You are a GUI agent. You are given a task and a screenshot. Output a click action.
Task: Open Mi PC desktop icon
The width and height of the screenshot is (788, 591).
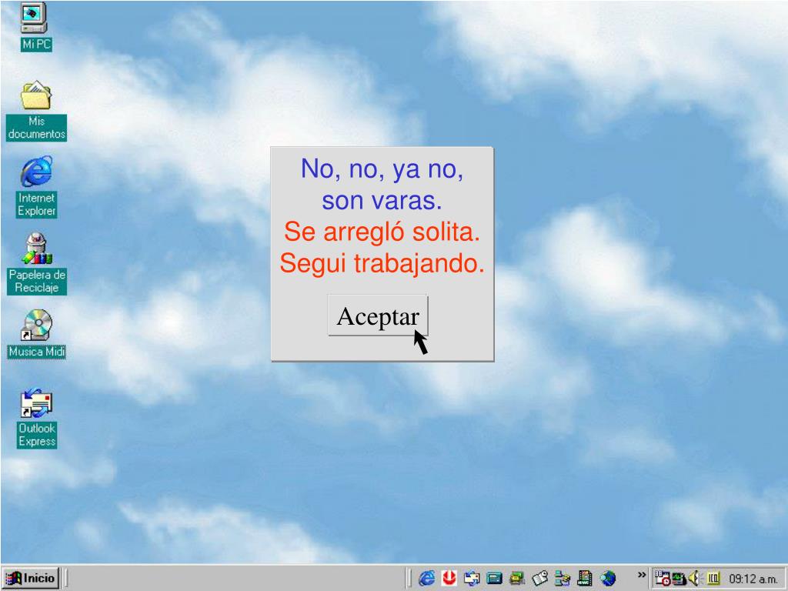pos(35,26)
